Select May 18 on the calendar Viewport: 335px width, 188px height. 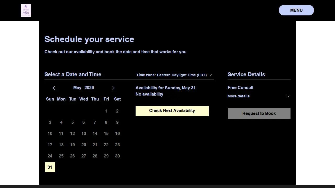[x=61, y=145]
